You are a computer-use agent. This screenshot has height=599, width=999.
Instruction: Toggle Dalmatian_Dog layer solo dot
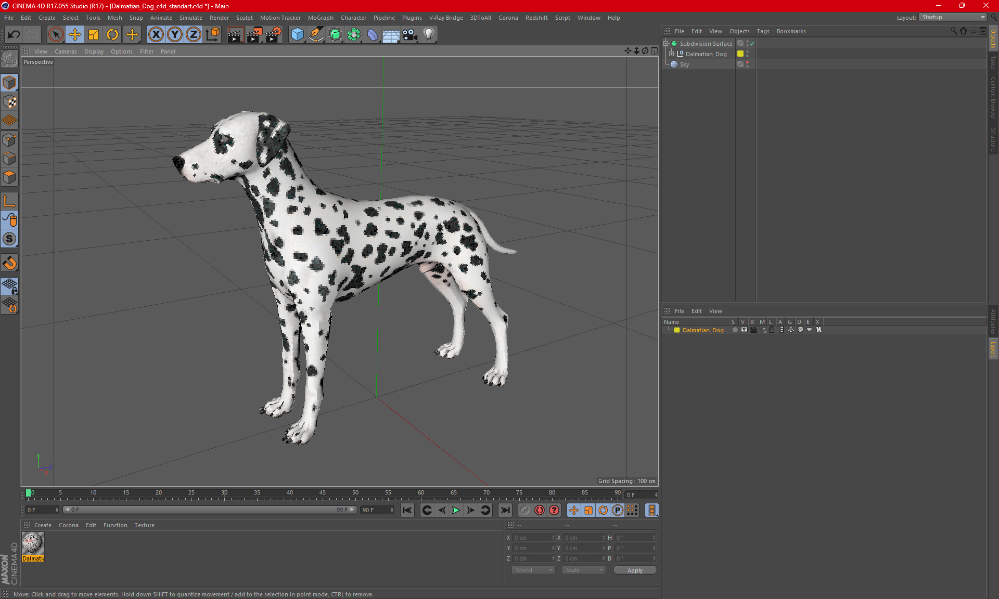pyautogui.click(x=735, y=330)
